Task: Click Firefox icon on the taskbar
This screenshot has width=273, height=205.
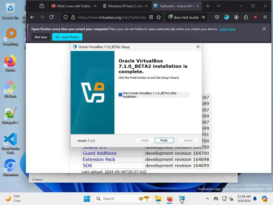Action: (x=170, y=199)
